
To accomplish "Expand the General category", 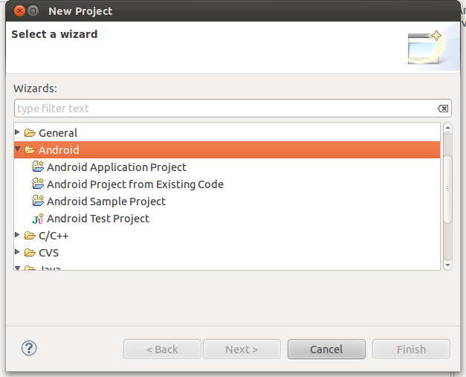I will [18, 132].
